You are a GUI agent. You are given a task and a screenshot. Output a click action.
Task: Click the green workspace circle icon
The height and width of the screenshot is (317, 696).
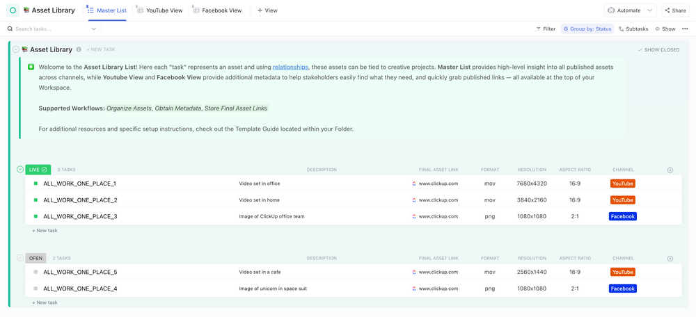tap(13, 10)
